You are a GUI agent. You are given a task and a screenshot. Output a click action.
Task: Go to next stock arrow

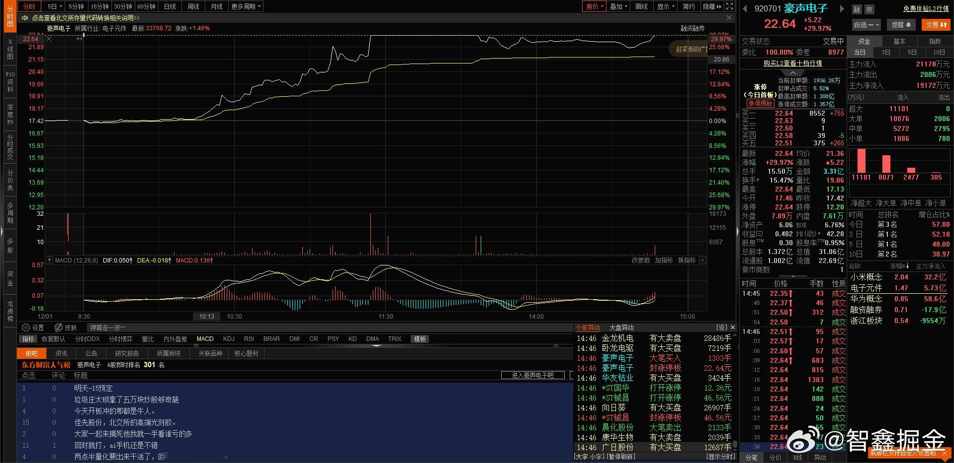[x=842, y=8]
